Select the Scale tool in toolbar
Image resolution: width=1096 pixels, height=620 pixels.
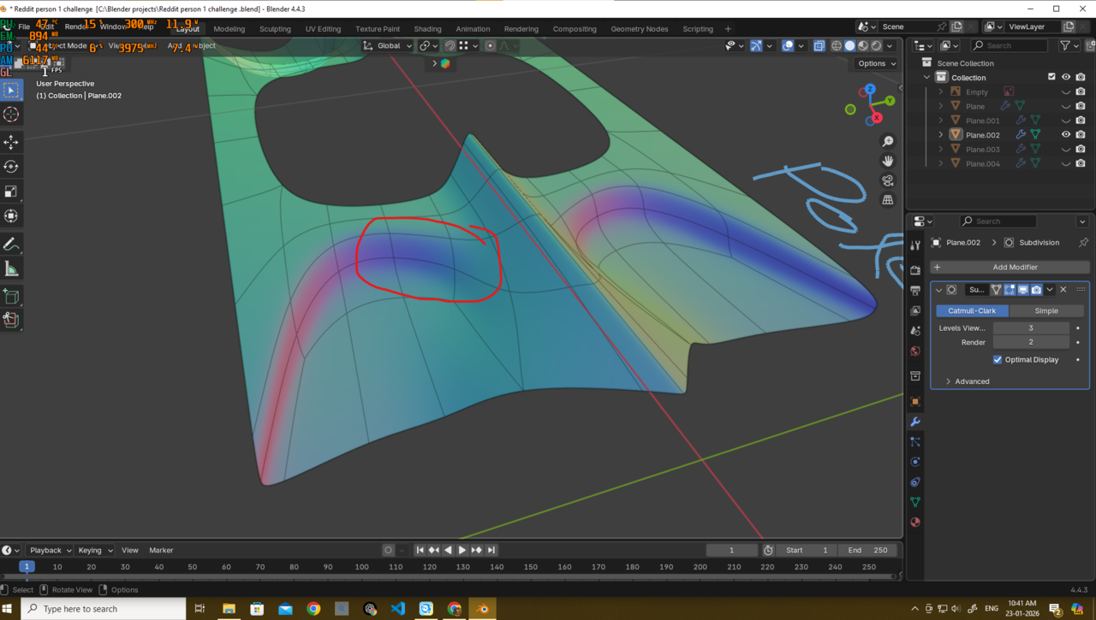click(x=11, y=192)
